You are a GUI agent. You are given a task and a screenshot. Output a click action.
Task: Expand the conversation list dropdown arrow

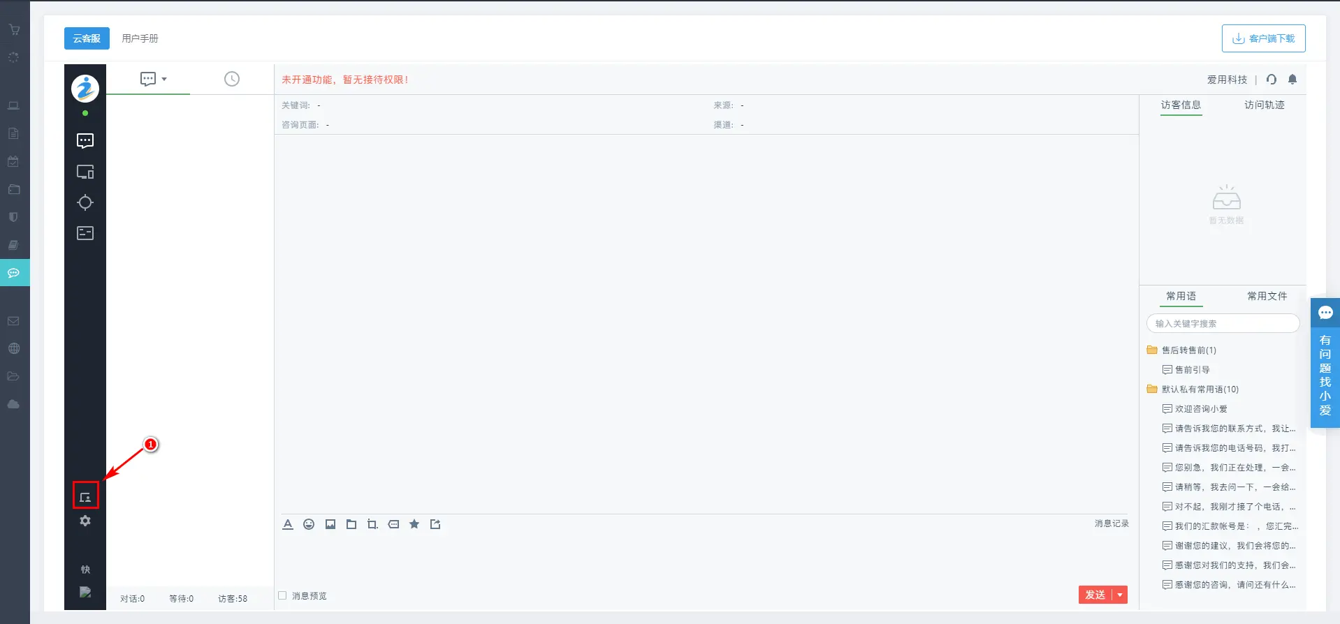(x=164, y=79)
